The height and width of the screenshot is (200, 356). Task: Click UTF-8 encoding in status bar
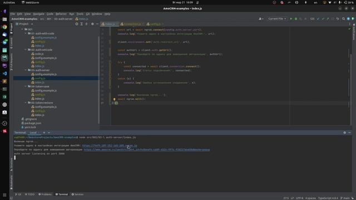(x=300, y=198)
